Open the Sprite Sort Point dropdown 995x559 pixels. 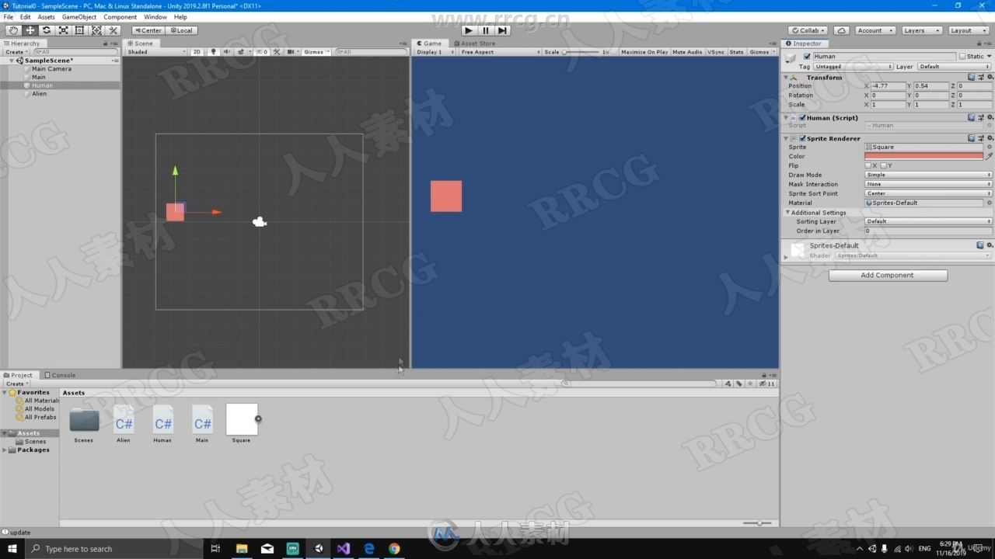pos(928,193)
